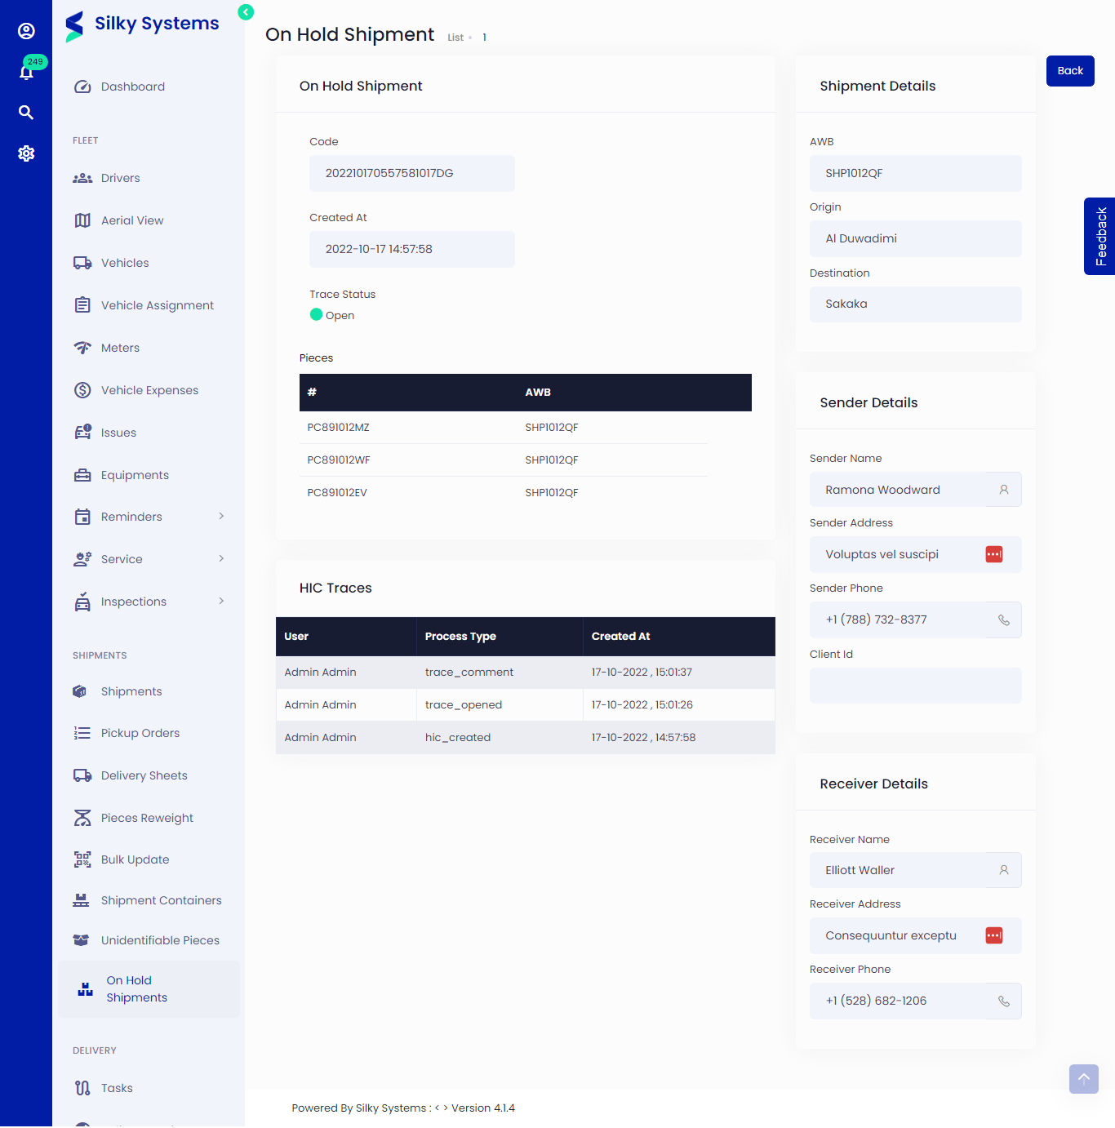Viewport: 1115px width, 1128px height.
Task: Open the settings gear icon
Action: pyautogui.click(x=26, y=153)
